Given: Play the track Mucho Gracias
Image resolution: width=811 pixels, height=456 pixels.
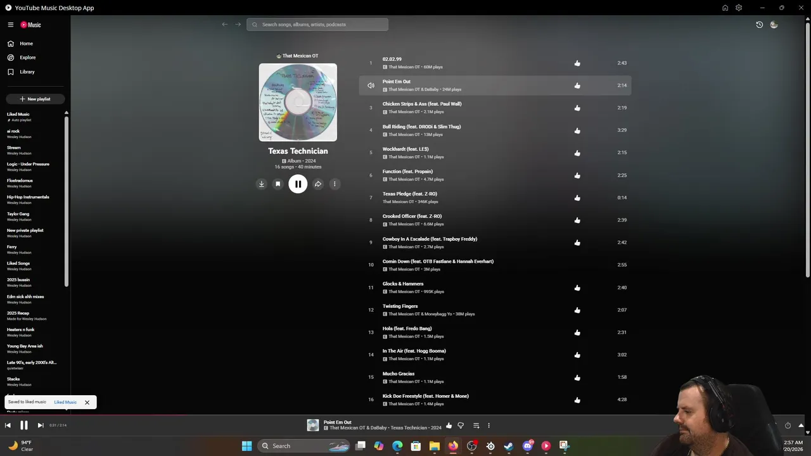Looking at the screenshot, I should point(399,374).
